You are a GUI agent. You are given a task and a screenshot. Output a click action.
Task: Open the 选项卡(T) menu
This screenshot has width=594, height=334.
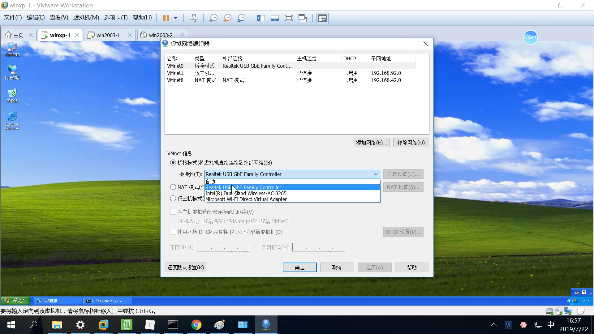[x=116, y=18]
